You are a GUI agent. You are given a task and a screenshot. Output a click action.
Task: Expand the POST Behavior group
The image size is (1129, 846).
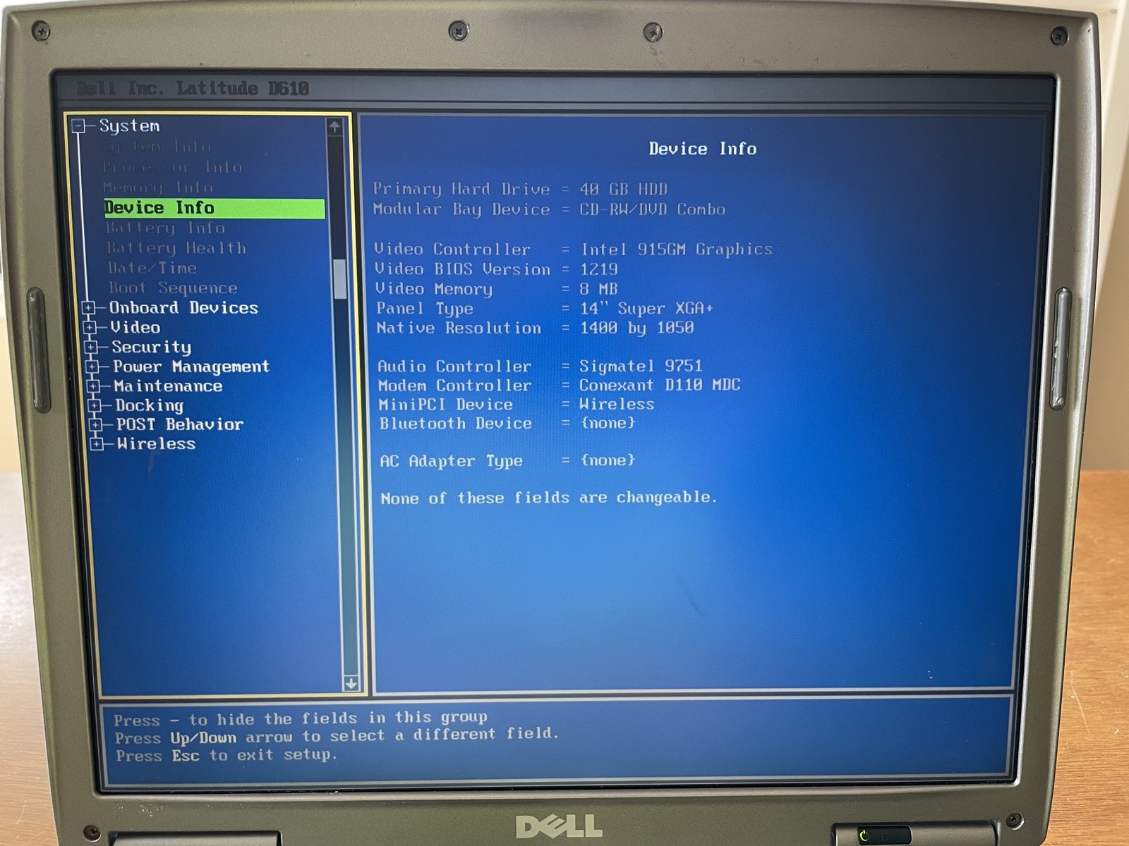97,424
